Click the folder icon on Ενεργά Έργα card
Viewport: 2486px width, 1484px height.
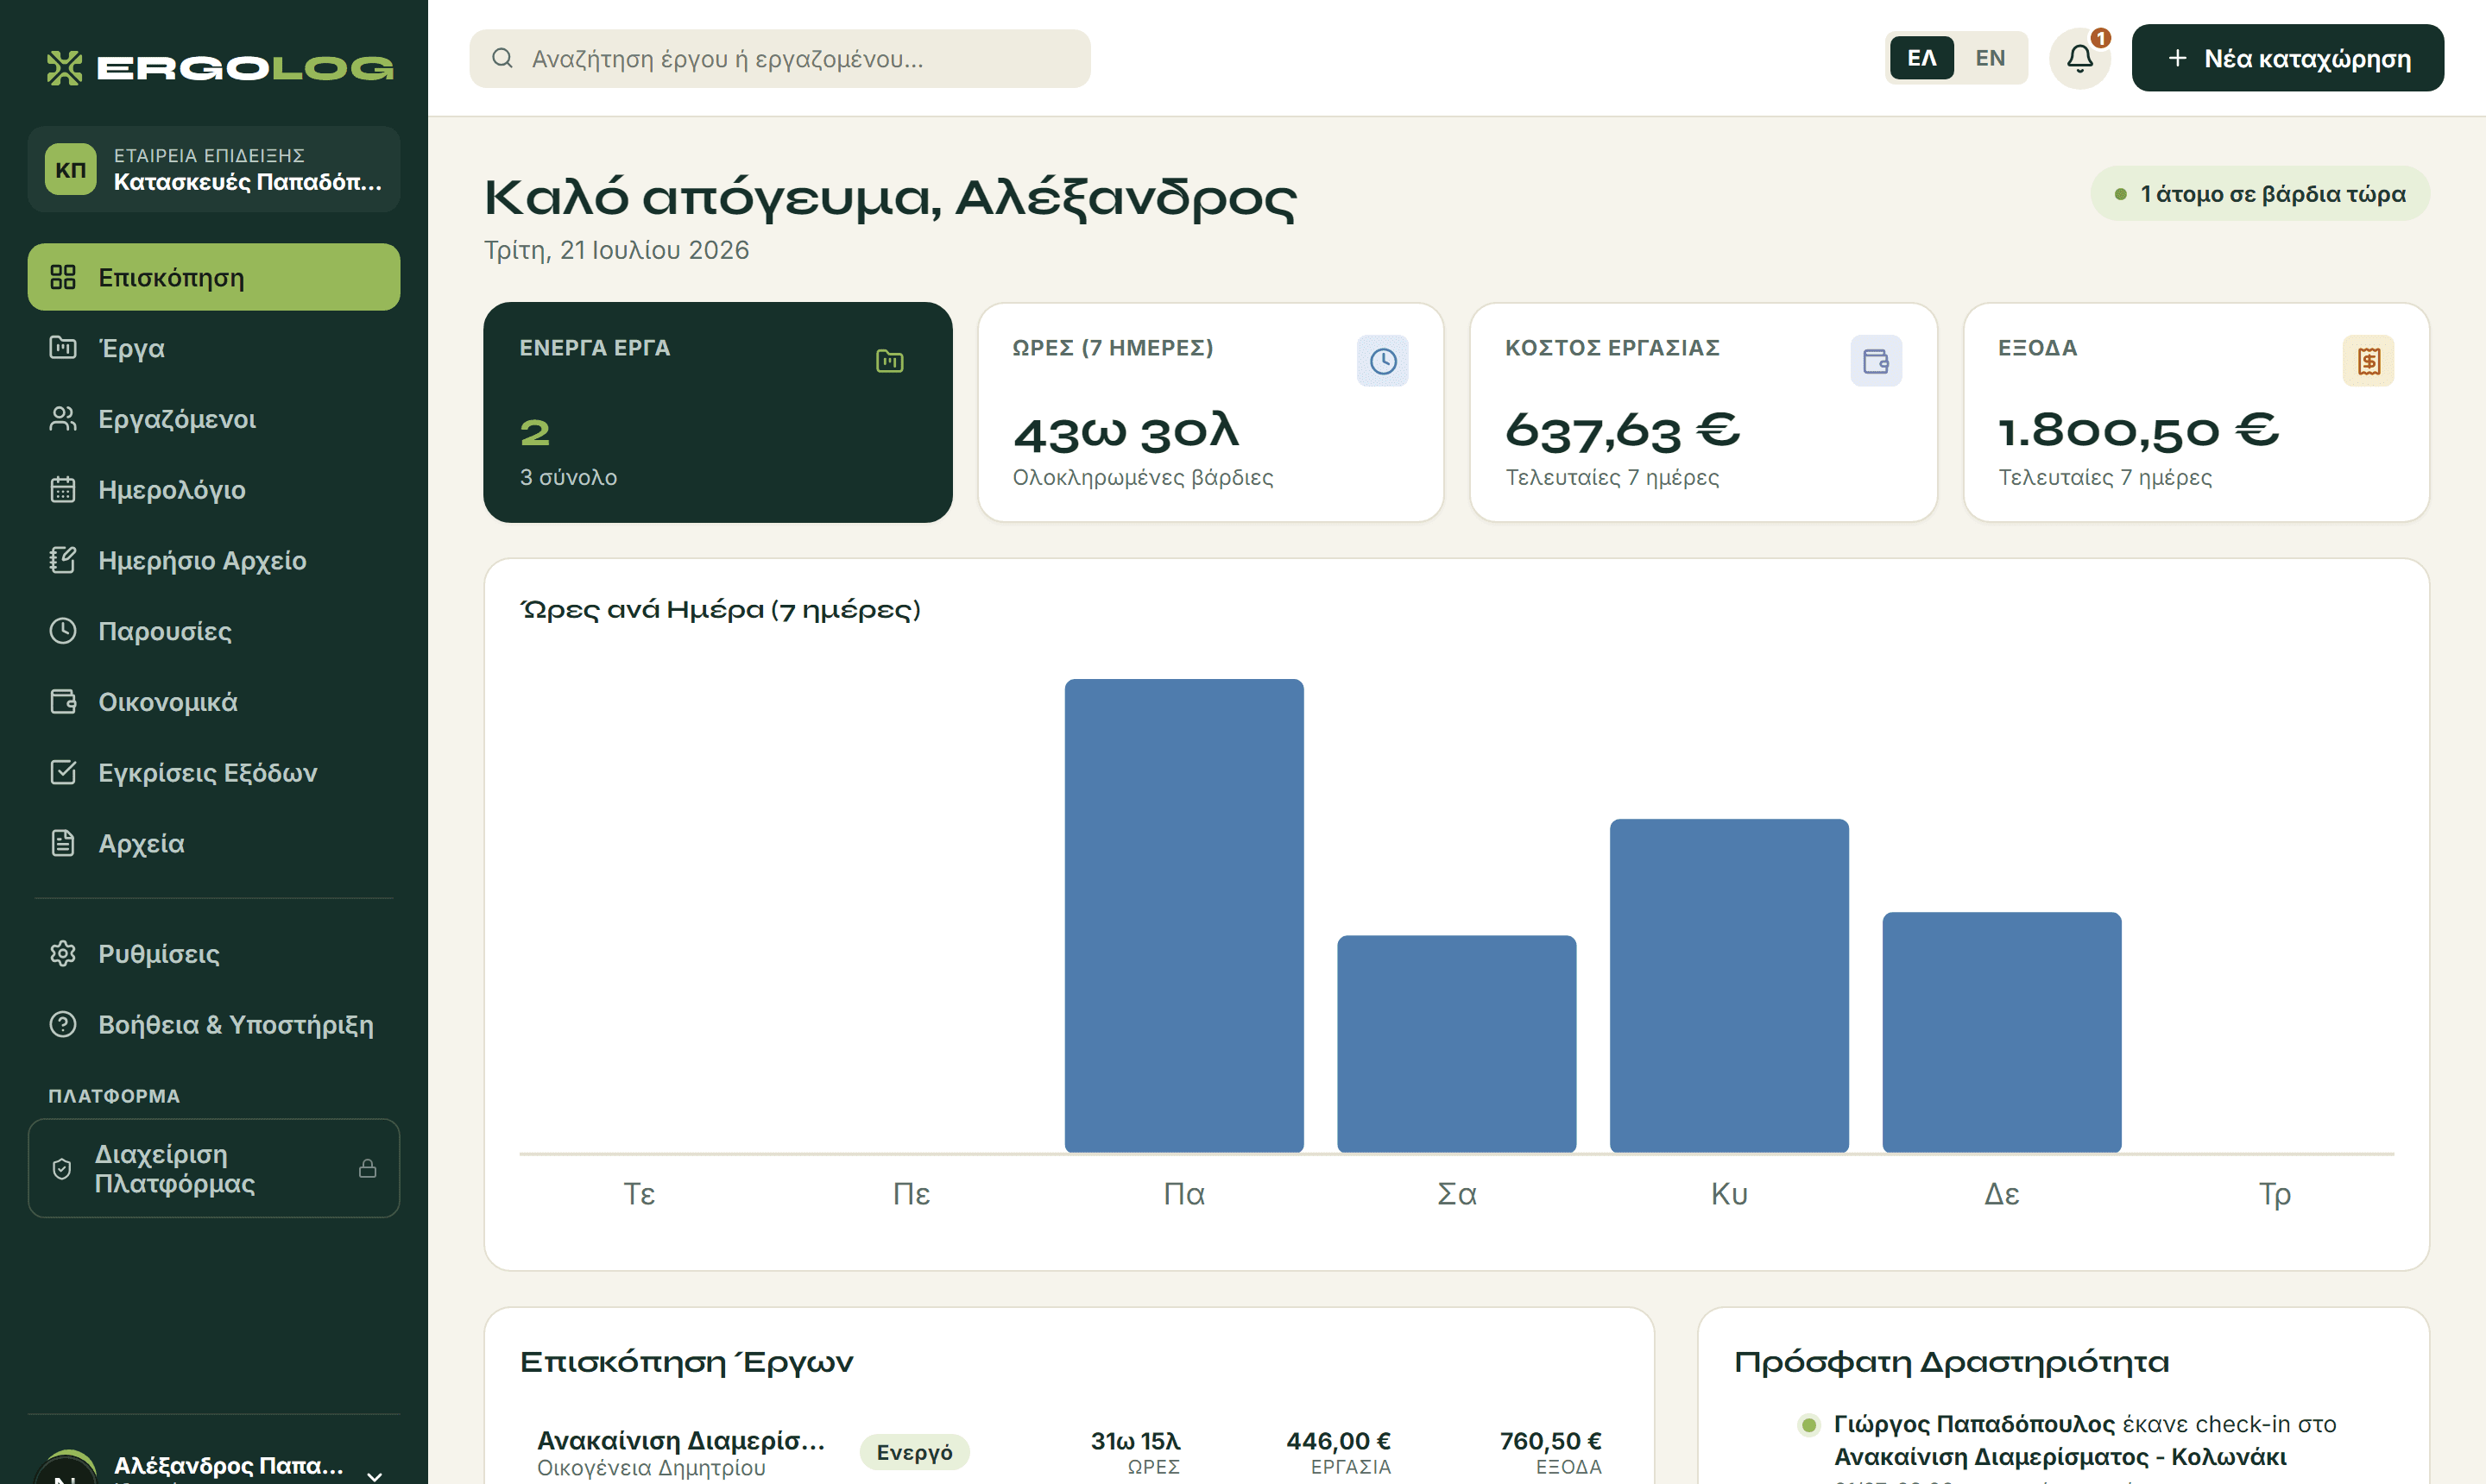coord(889,361)
